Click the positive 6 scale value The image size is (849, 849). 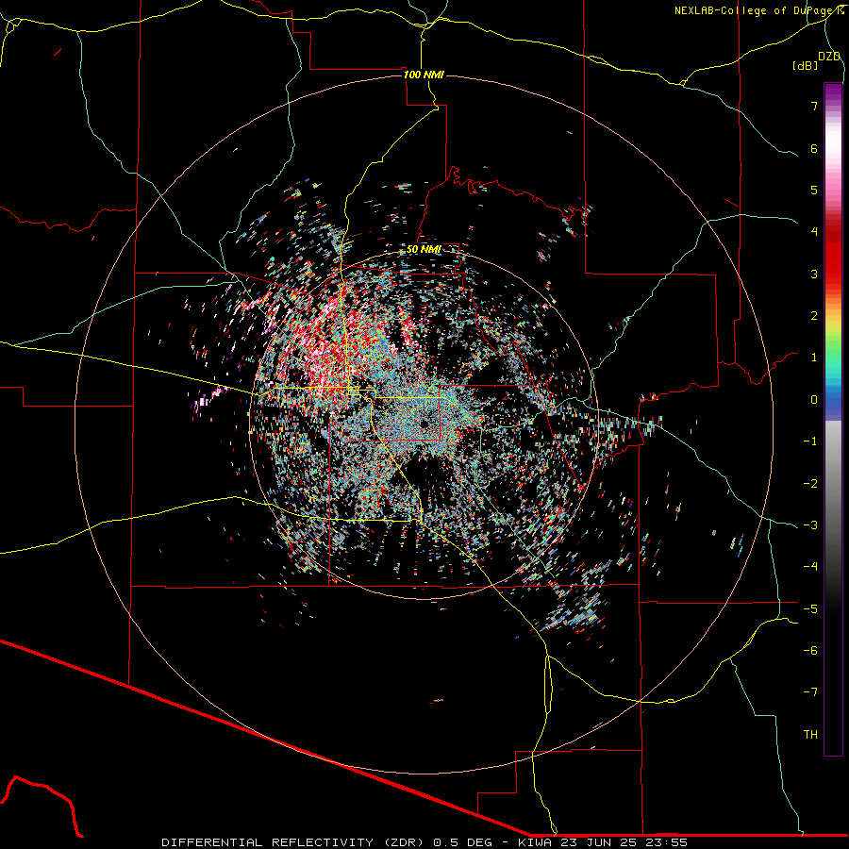pos(814,148)
